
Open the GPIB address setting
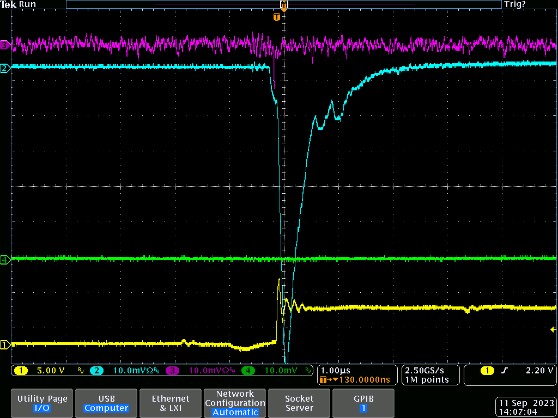coord(363,403)
